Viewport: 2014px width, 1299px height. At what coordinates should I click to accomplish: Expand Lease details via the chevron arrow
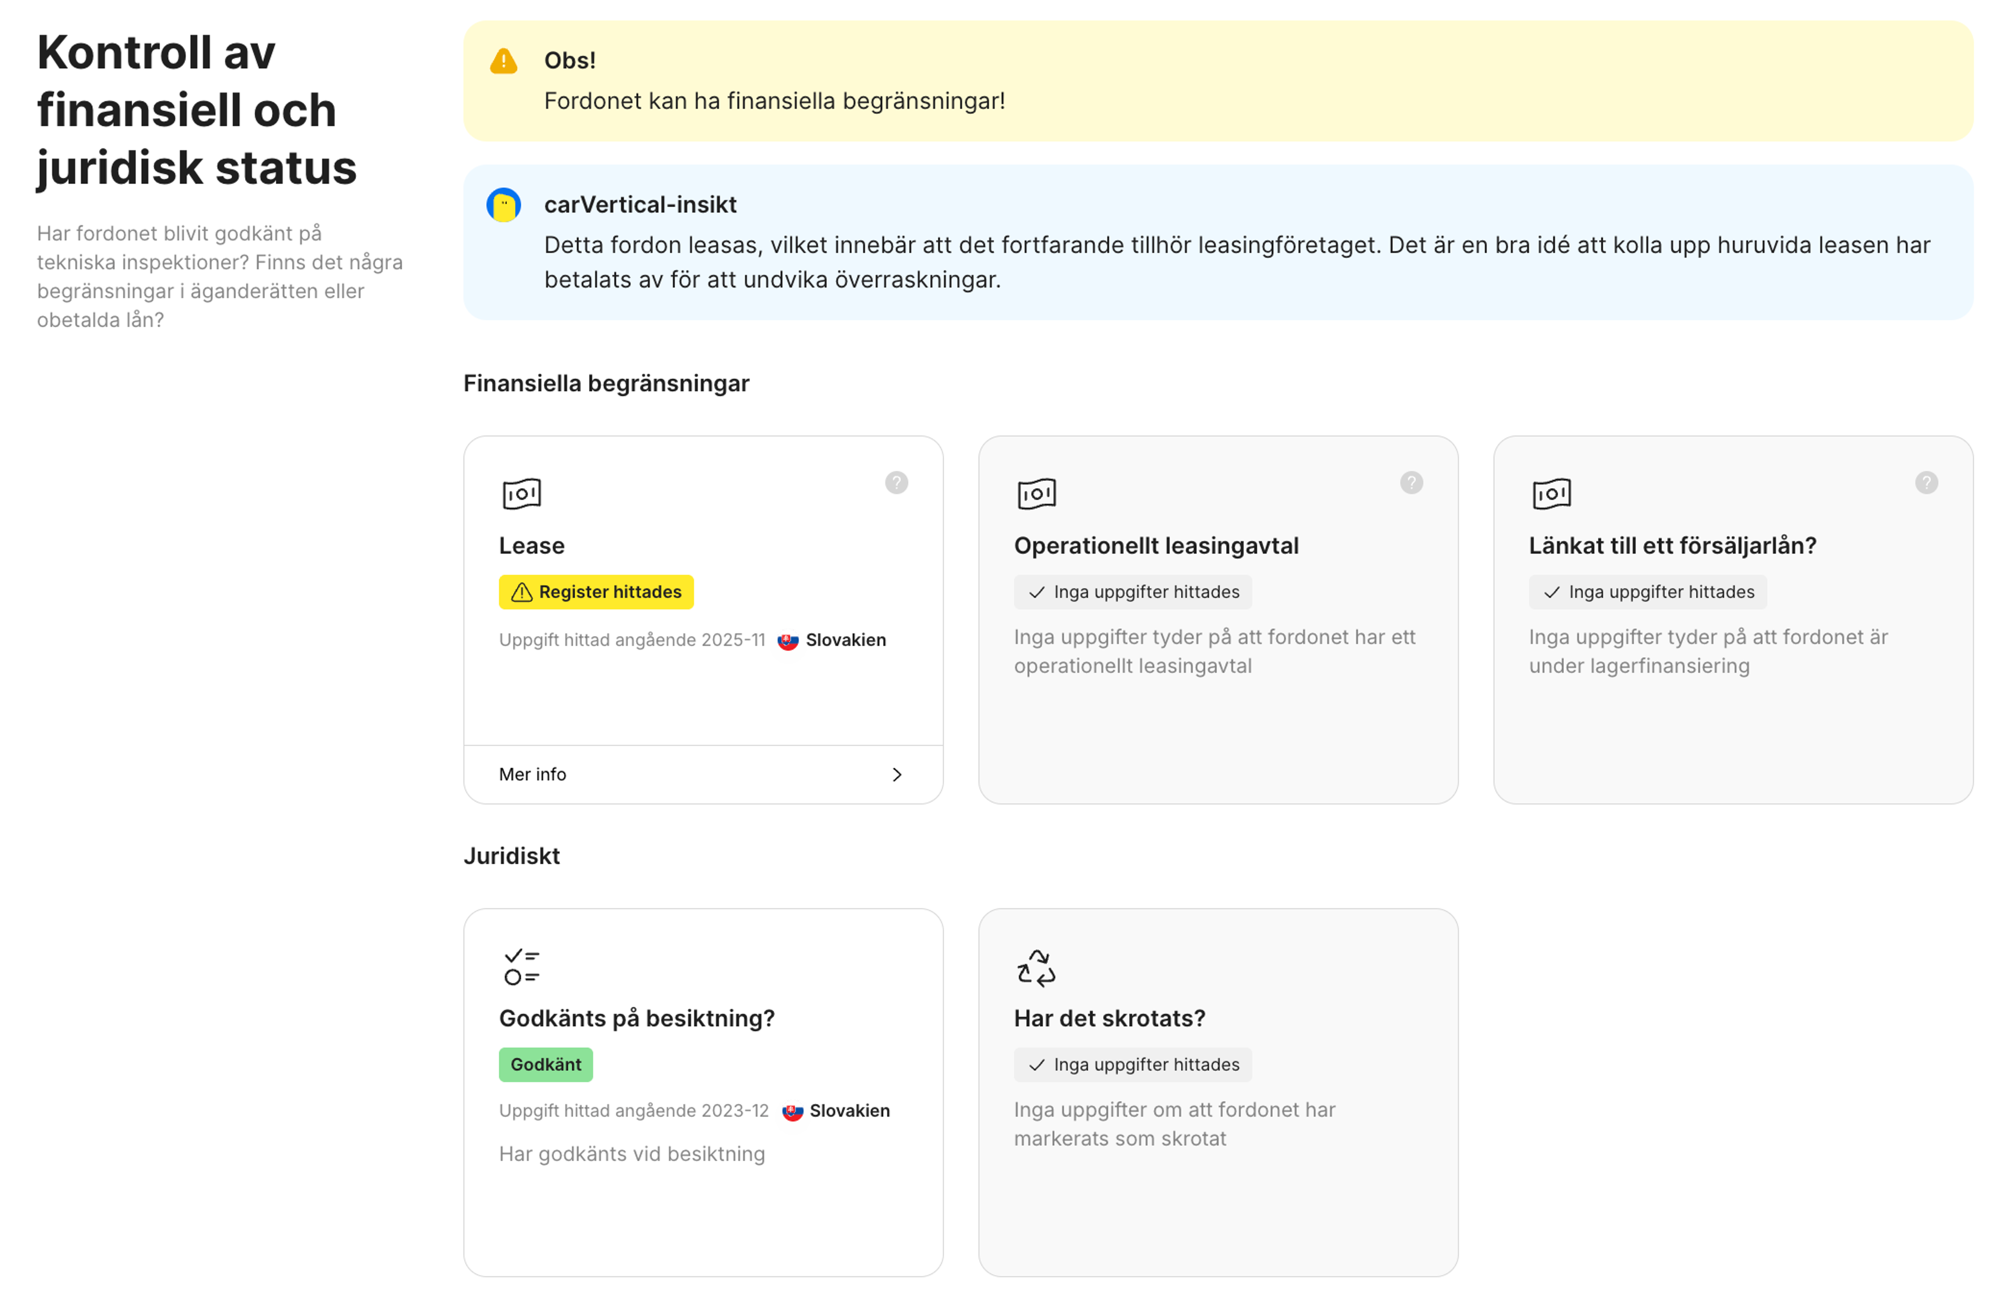pyautogui.click(x=896, y=775)
